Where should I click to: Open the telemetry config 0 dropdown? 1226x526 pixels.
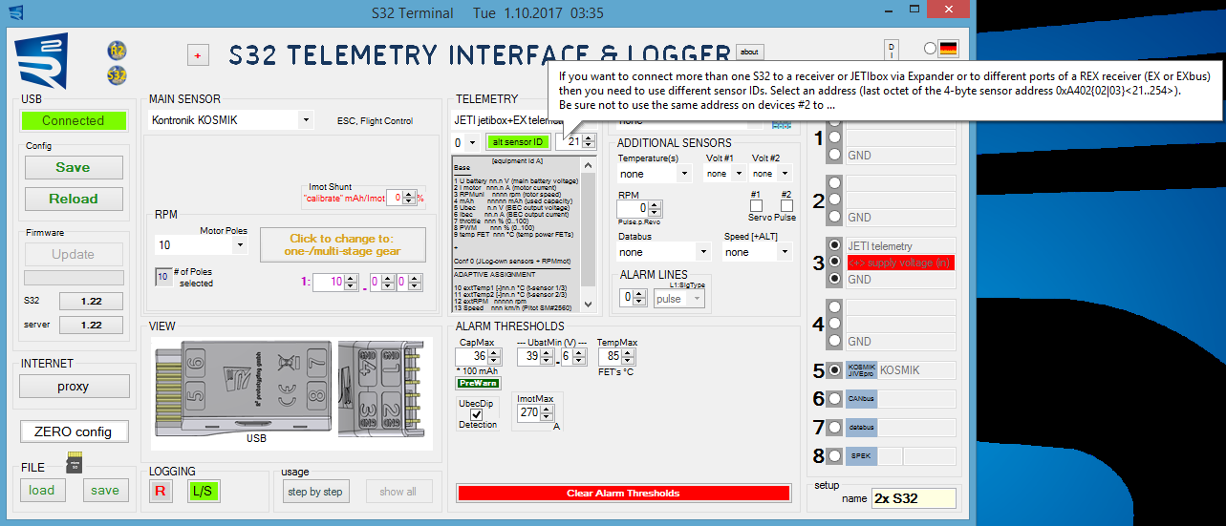(x=464, y=142)
